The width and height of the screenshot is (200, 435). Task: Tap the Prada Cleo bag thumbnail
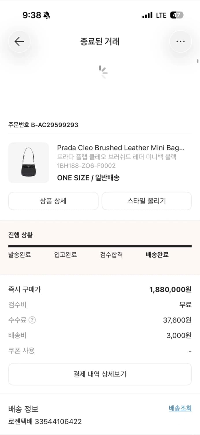tap(28, 163)
